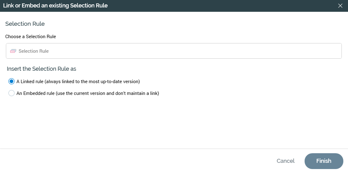Click the 'Insert the Selection Rule as' heading
This screenshot has height=174, width=348.
pos(41,69)
